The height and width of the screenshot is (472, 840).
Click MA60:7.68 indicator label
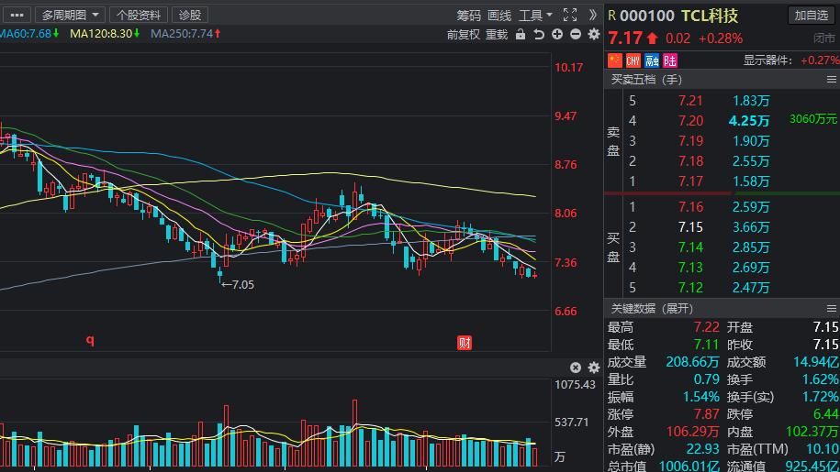[x=28, y=34]
